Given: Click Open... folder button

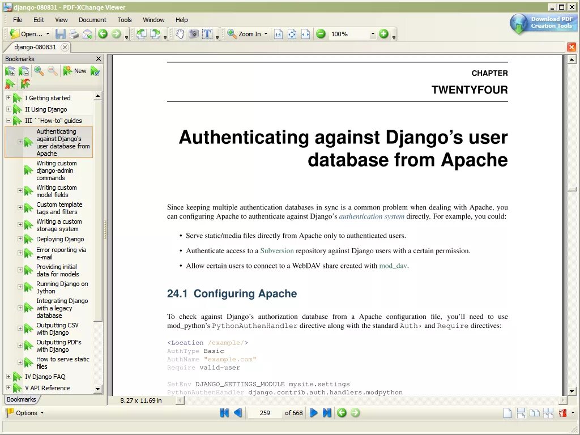Looking at the screenshot, I should [x=26, y=34].
